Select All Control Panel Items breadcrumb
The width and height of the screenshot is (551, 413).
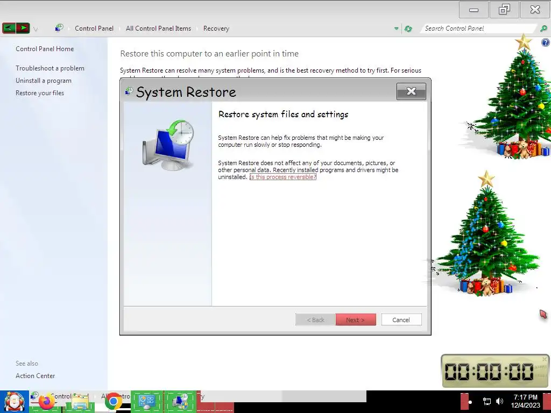(158, 29)
